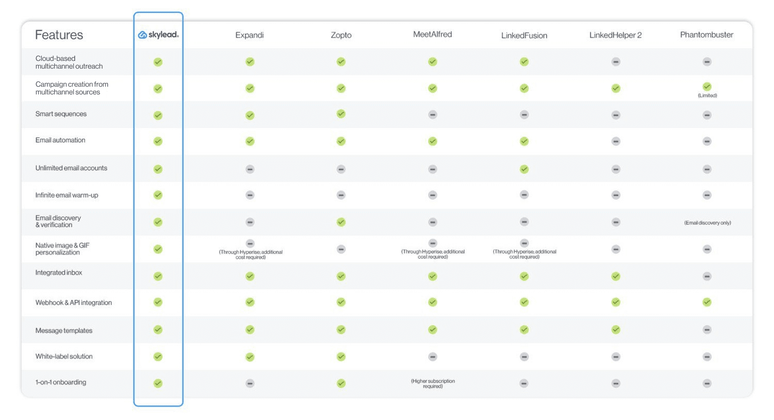
Task: Click Expandi checkmark for White-label solution
Action: [250, 357]
